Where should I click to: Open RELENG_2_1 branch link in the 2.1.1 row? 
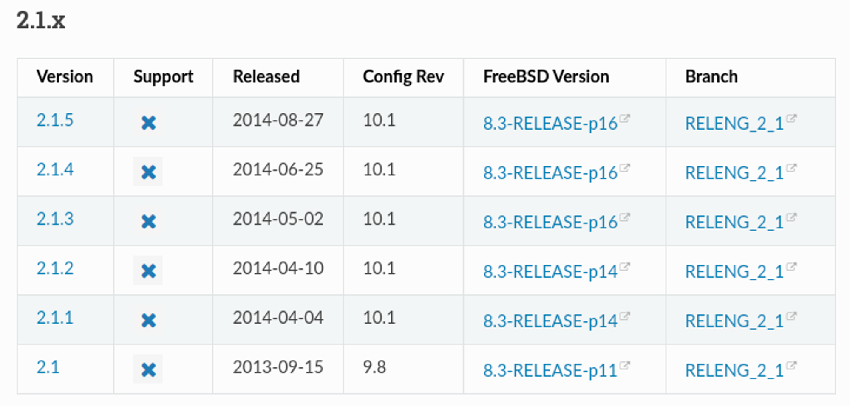click(x=734, y=321)
